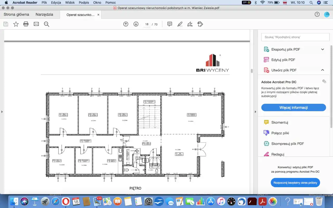This screenshot has width=333, height=208.
Task: Expand the Eksportuj plik PDF section
Action: [322, 49]
